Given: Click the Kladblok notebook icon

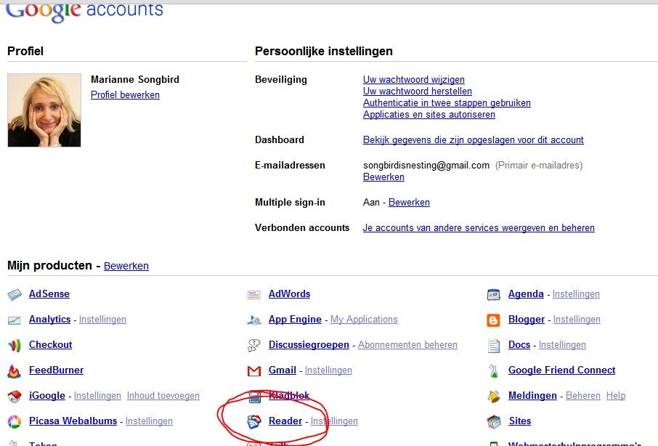Looking at the screenshot, I should pos(254,397).
